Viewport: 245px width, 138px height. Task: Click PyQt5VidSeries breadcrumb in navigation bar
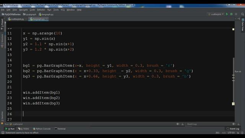11,14
